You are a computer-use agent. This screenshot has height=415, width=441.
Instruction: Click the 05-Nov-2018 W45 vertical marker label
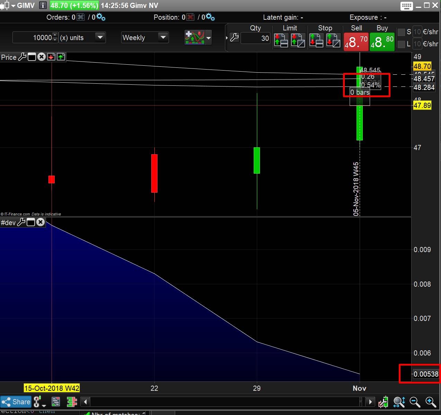tap(356, 189)
